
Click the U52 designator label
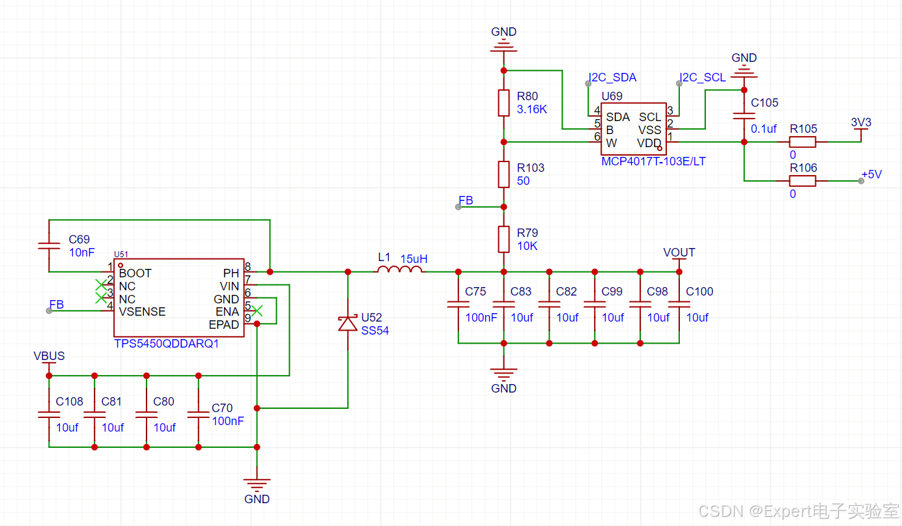[371, 318]
